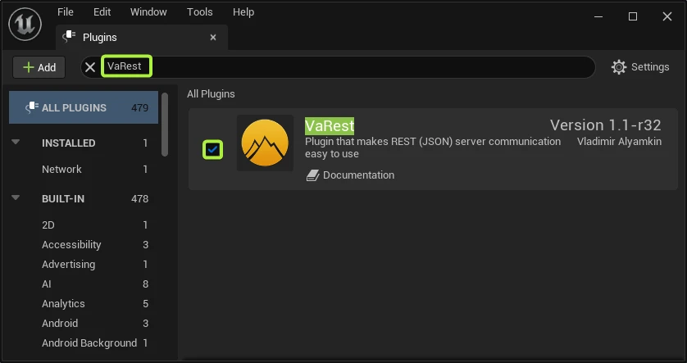Collapse the Installed category arrow
Screen dimensions: 687x363
16,143
